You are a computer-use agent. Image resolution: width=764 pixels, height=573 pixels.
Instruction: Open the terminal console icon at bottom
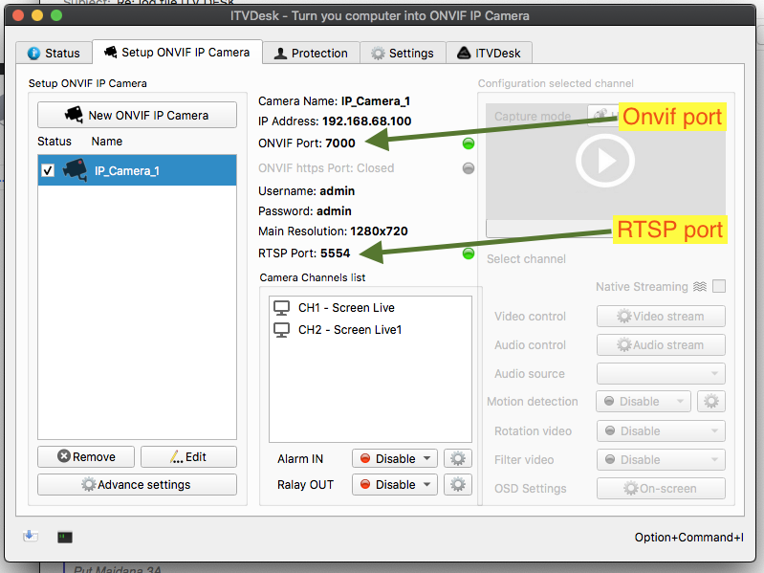[65, 538]
